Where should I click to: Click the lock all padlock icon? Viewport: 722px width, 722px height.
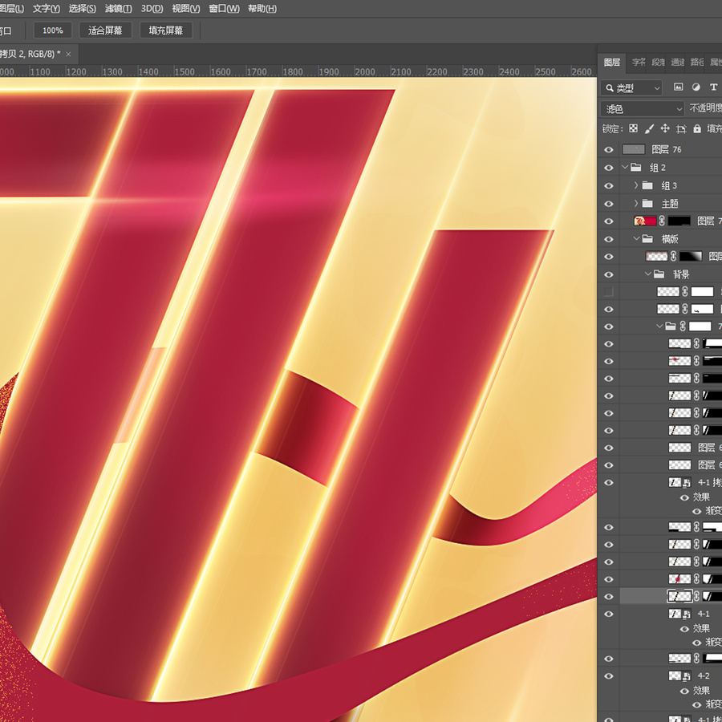point(697,128)
